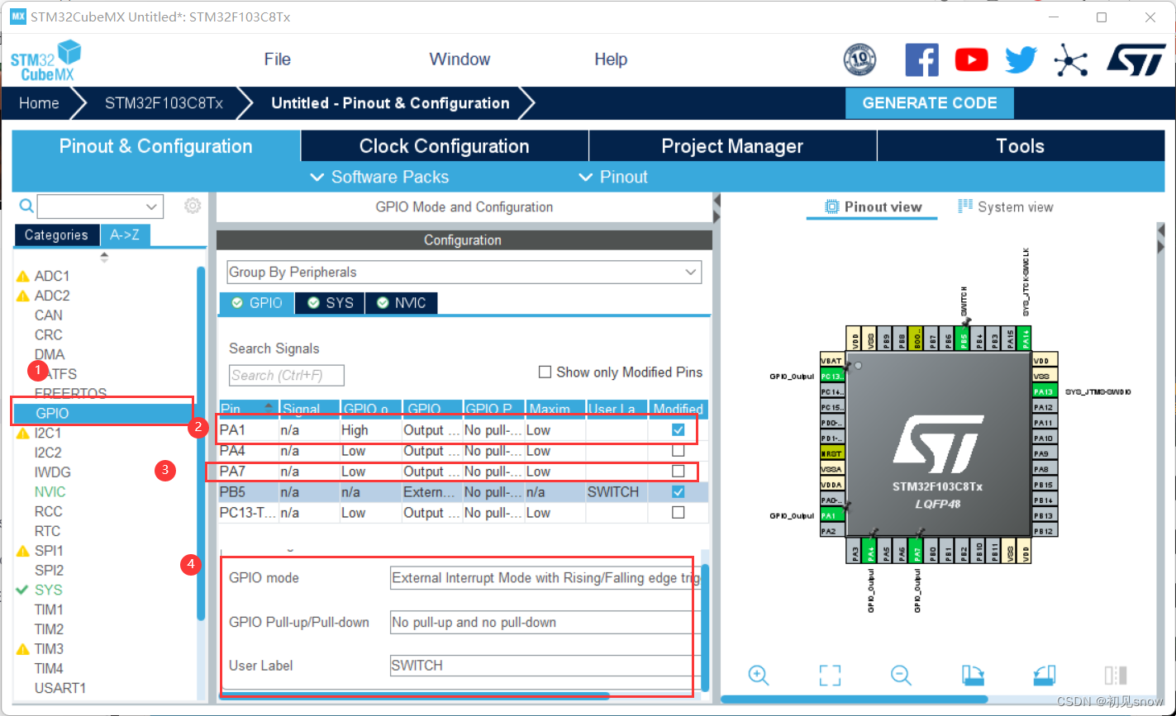Expand the Pinout dropdown menu
1176x716 pixels.
[613, 177]
